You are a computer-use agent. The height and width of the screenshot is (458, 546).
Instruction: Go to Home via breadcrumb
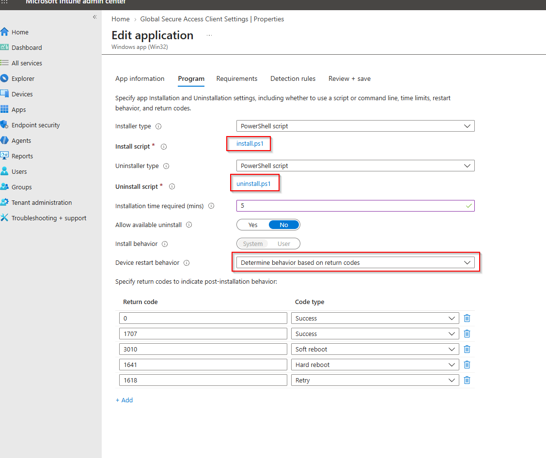[x=121, y=19]
